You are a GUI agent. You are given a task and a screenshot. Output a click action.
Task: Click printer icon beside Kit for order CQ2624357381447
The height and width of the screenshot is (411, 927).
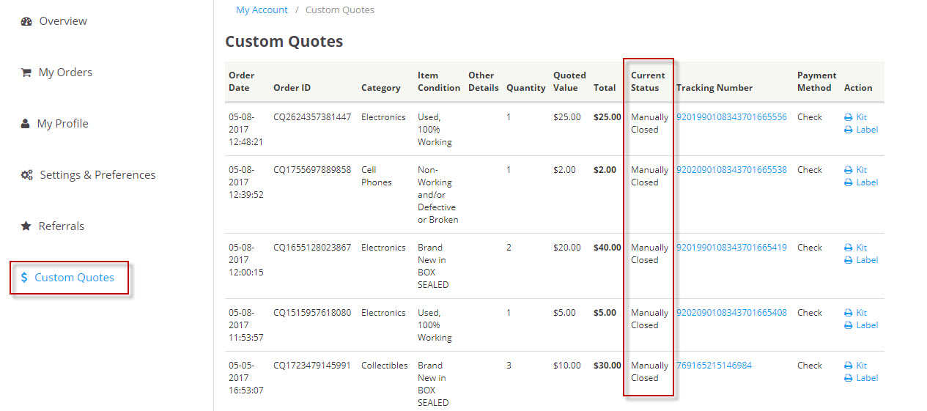(849, 117)
